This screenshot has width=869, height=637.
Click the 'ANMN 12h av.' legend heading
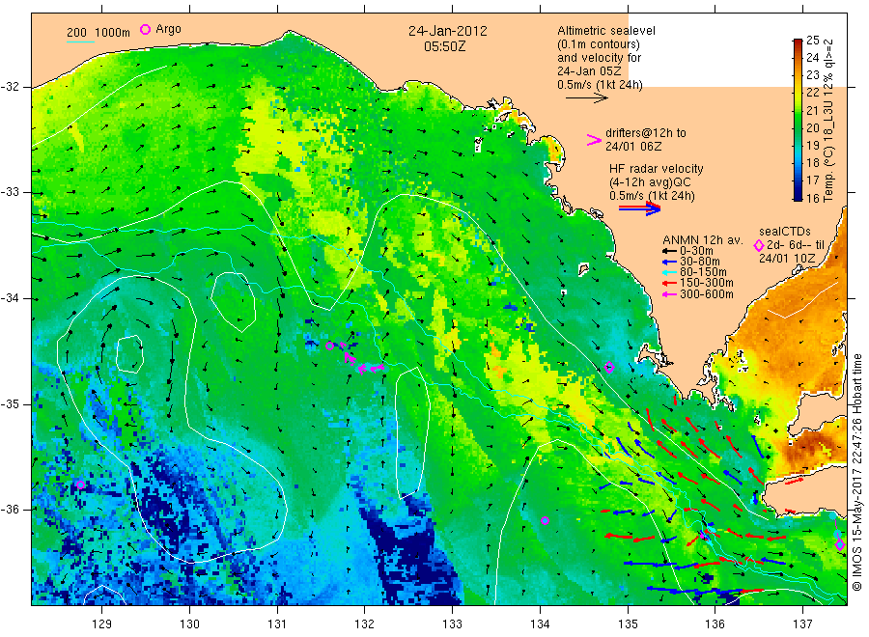tap(702, 240)
